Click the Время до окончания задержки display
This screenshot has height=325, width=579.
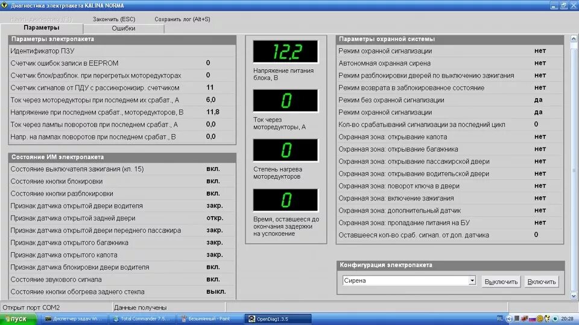pos(285,200)
